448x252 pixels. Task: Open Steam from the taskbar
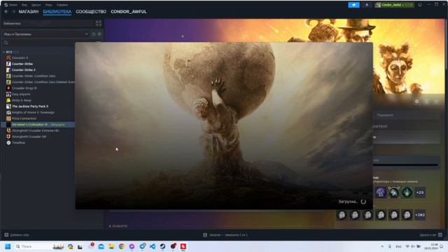(162, 246)
